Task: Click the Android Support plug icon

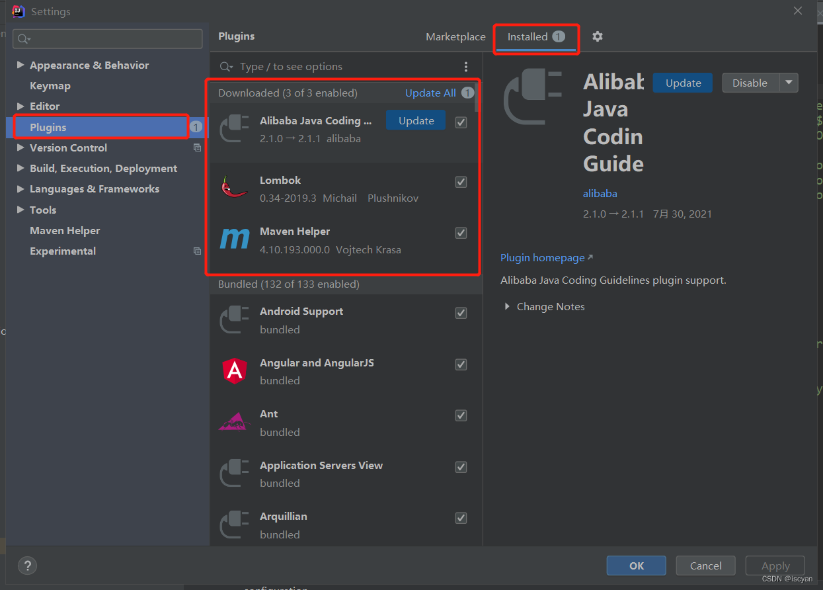Action: point(234,319)
